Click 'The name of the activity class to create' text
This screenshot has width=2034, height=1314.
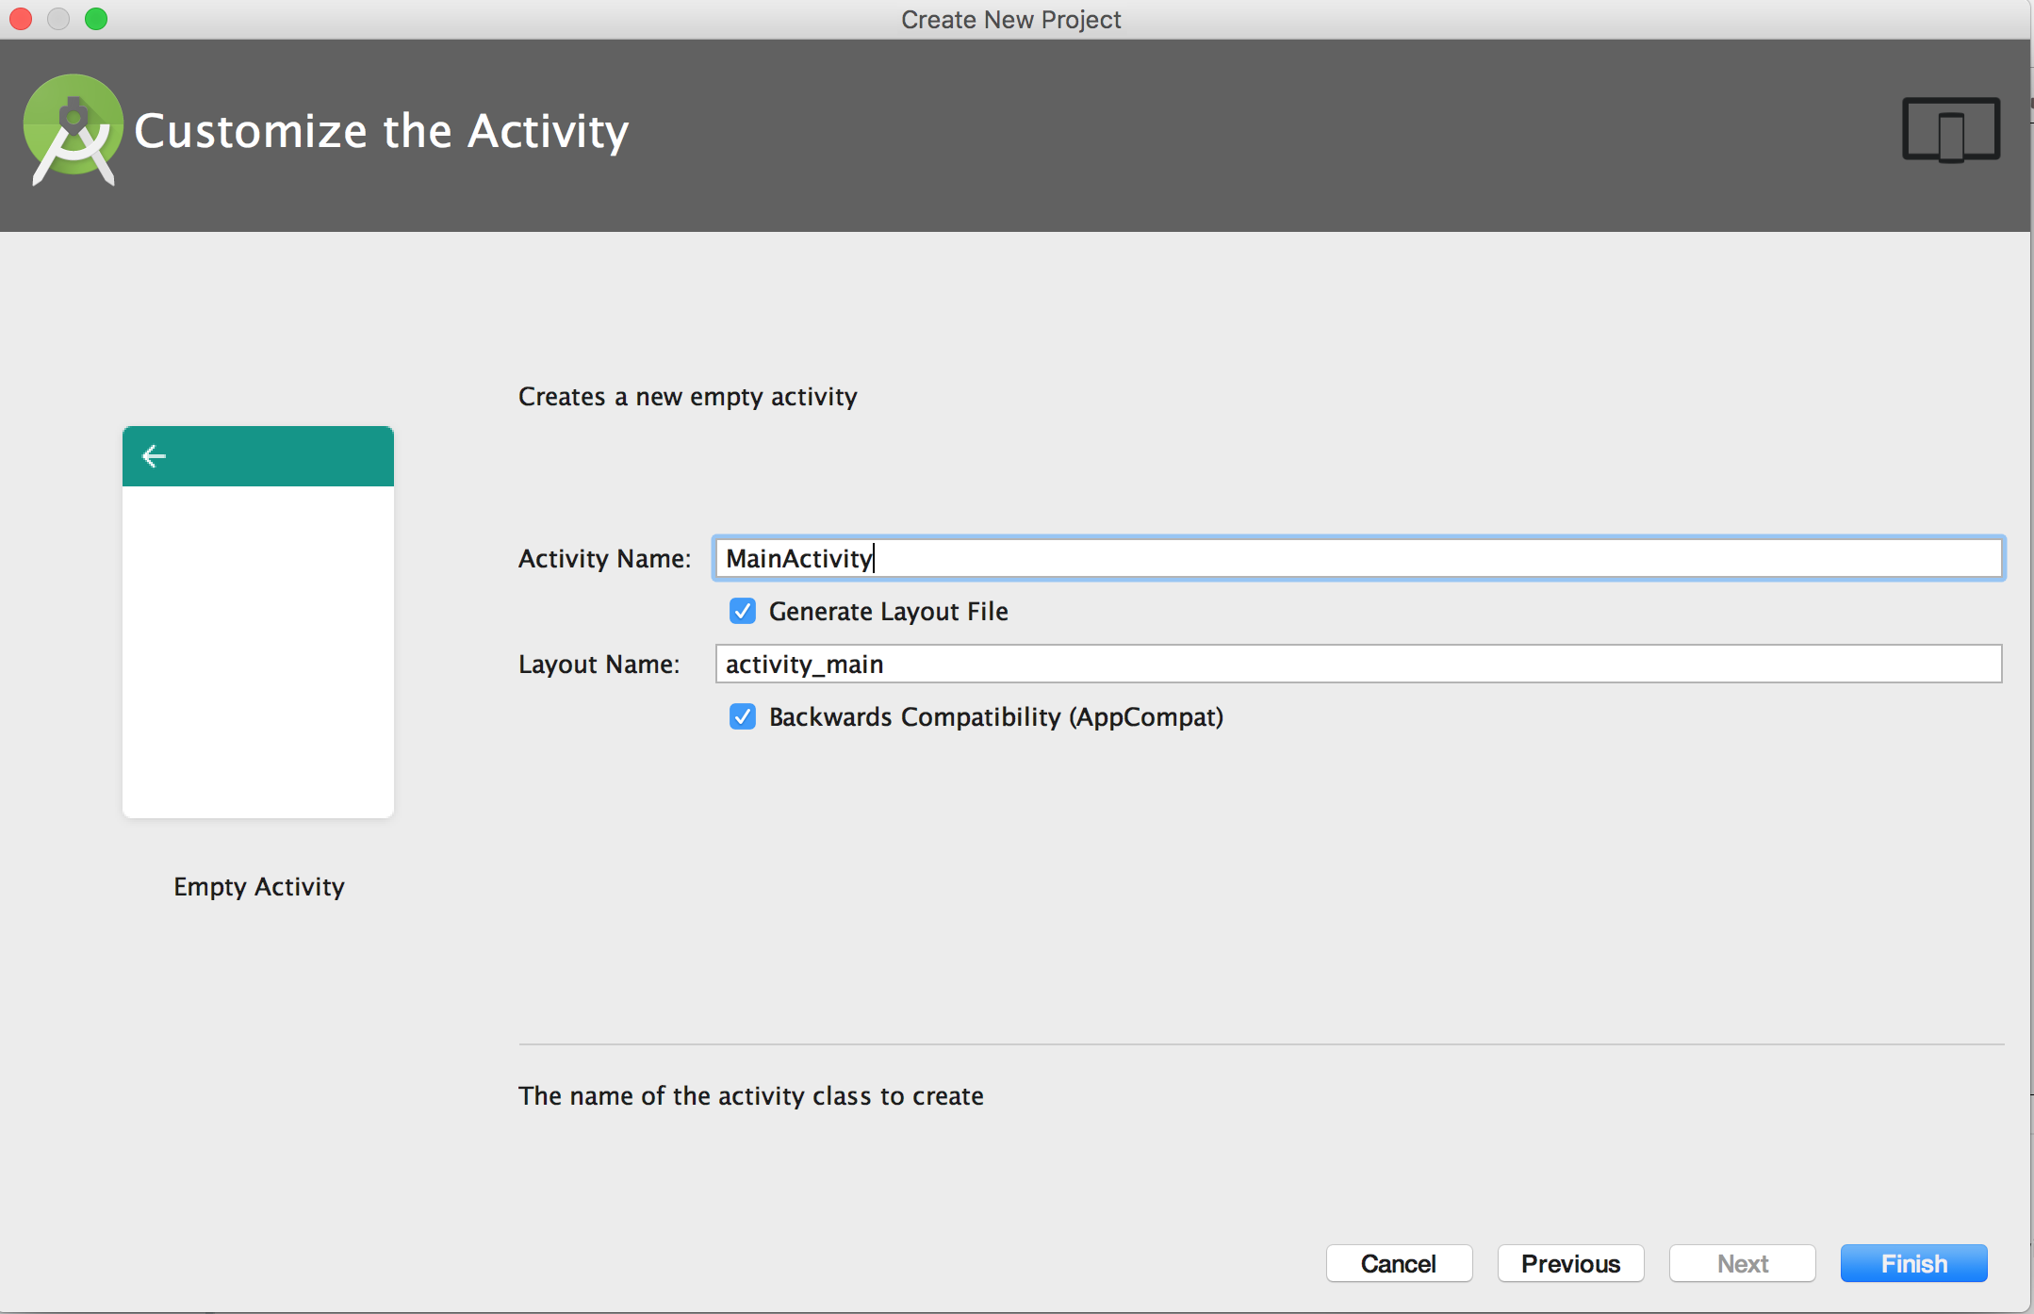point(751,1095)
